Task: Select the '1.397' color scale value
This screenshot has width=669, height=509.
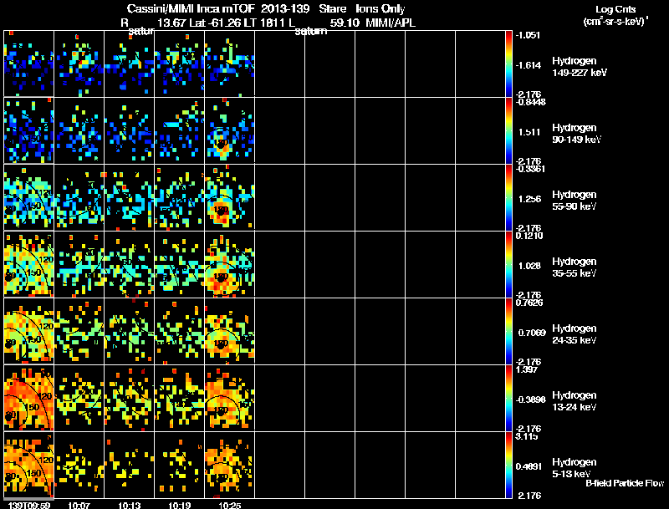Action: (526, 369)
